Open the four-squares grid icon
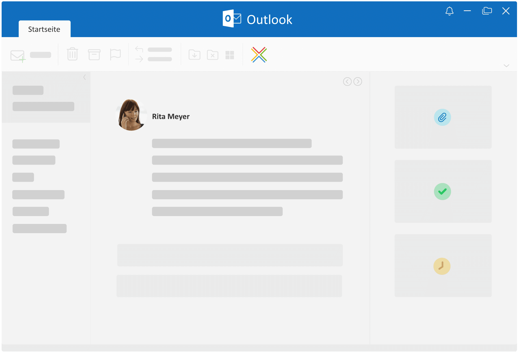The height and width of the screenshot is (352, 520). click(230, 55)
